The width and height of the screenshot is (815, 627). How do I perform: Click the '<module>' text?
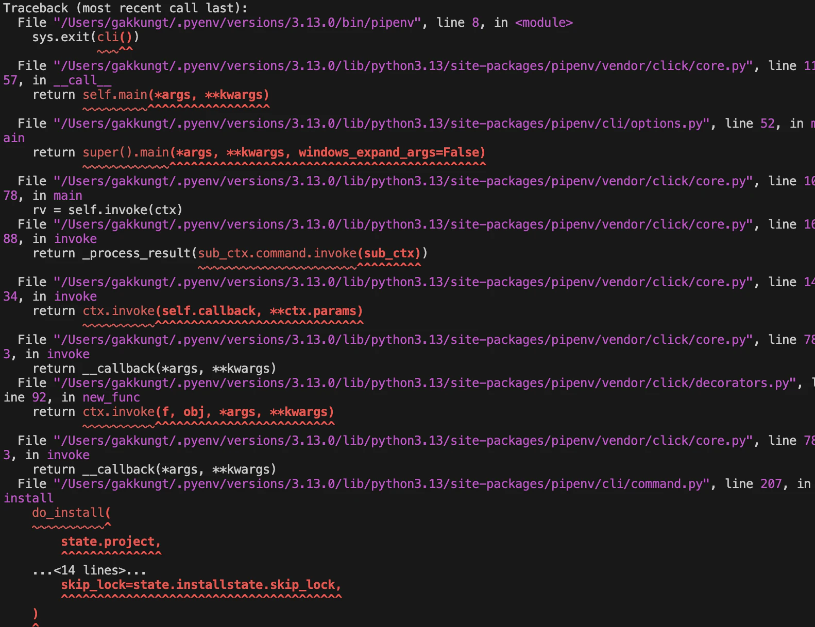tap(544, 23)
